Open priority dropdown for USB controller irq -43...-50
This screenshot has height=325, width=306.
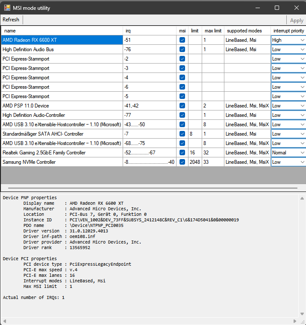(288, 125)
